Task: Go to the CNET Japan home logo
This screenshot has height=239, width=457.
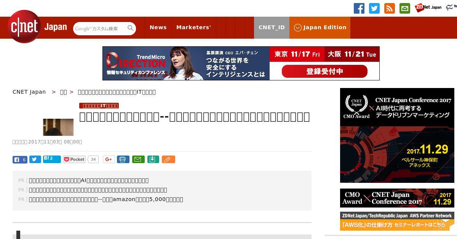Action: 37,27
